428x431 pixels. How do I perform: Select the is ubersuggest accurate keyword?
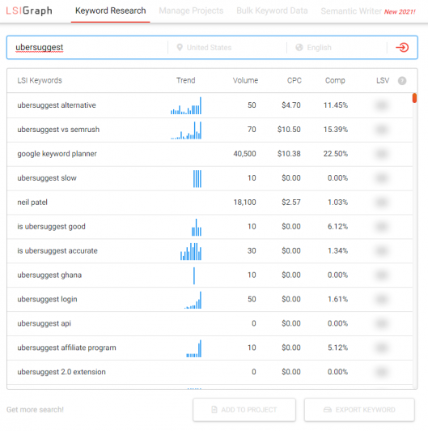pos(57,250)
